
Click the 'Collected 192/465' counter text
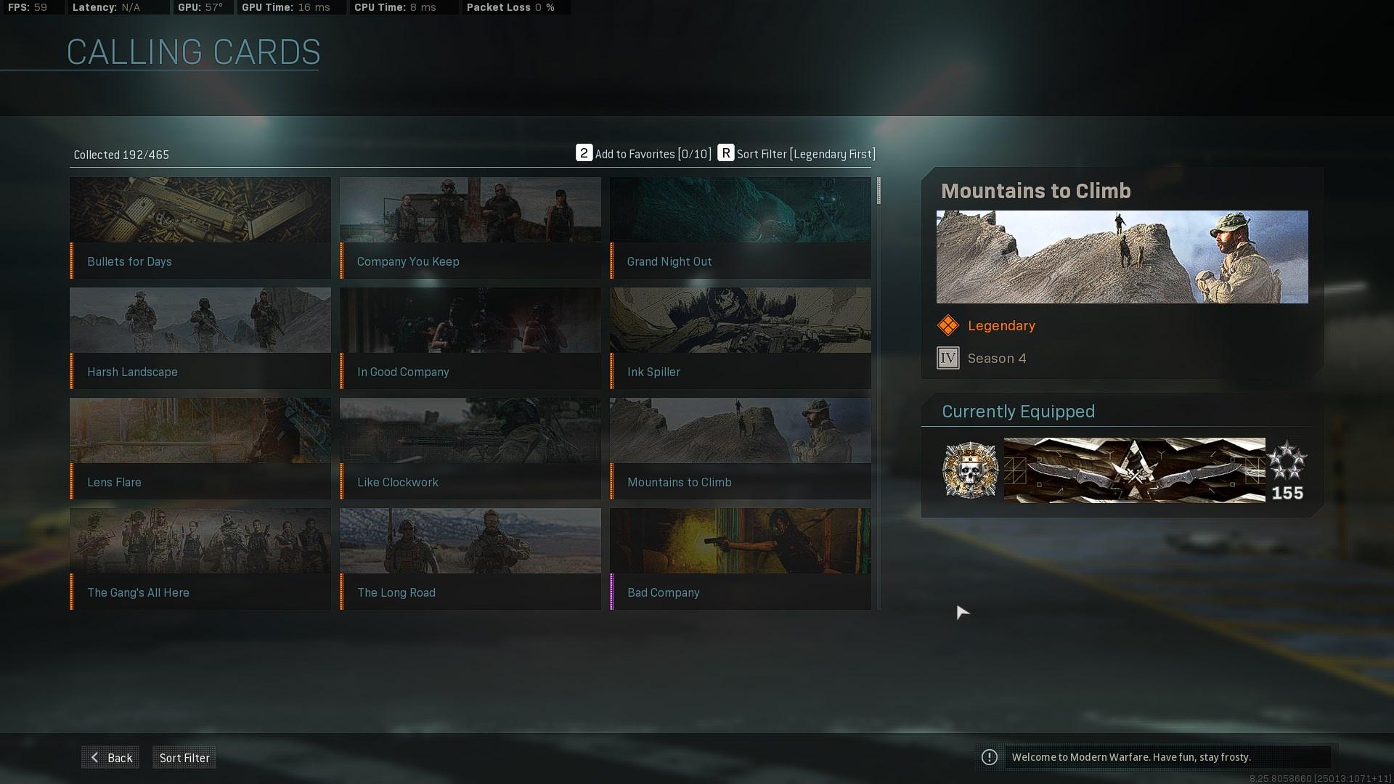tap(121, 155)
